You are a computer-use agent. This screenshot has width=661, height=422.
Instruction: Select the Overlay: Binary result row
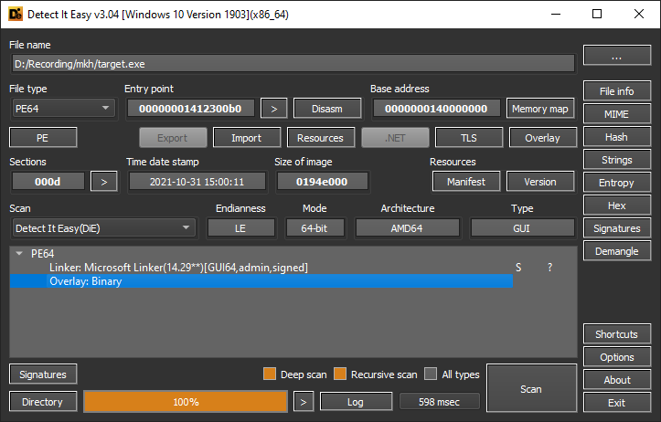[261, 281]
